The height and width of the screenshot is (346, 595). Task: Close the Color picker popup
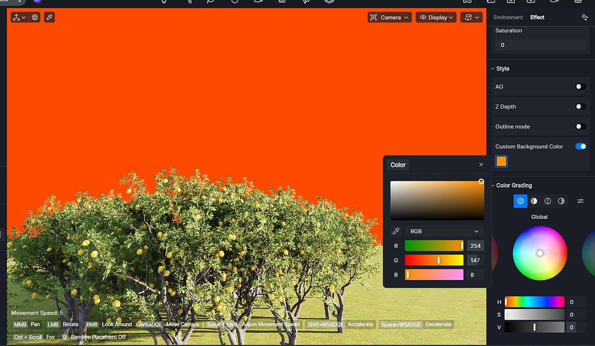pyautogui.click(x=481, y=165)
